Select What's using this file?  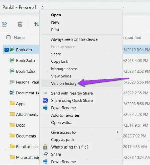click(x=70, y=147)
